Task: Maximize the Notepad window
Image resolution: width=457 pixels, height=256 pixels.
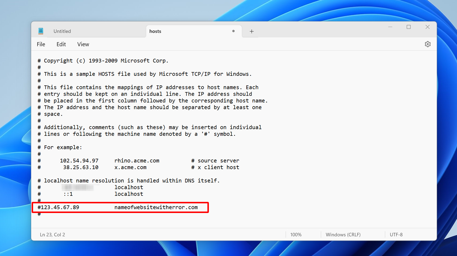Action: point(409,27)
